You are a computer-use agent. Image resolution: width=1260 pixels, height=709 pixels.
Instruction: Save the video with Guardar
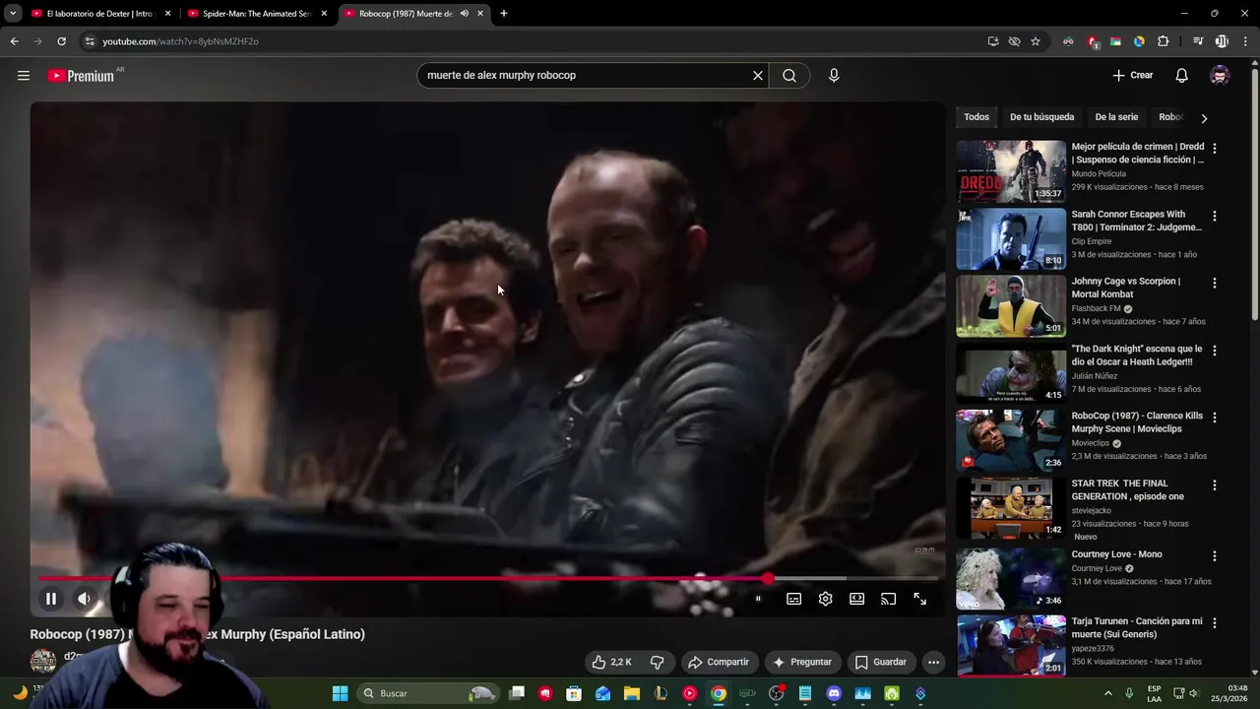click(x=881, y=662)
